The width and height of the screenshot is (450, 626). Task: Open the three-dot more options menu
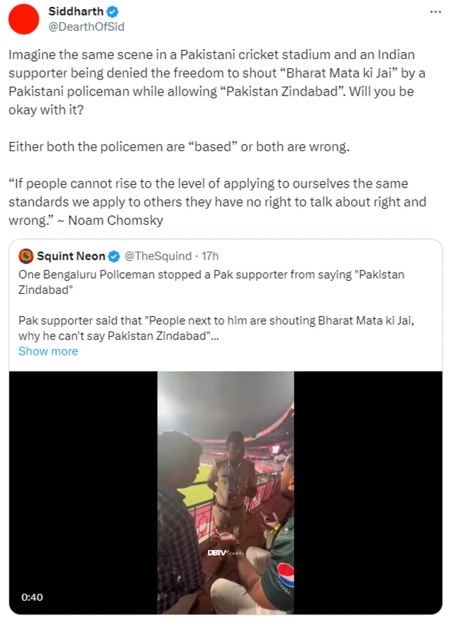click(436, 13)
